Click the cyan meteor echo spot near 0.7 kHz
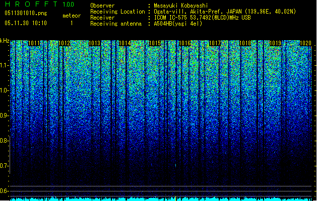317x201 pixels. [175, 165]
